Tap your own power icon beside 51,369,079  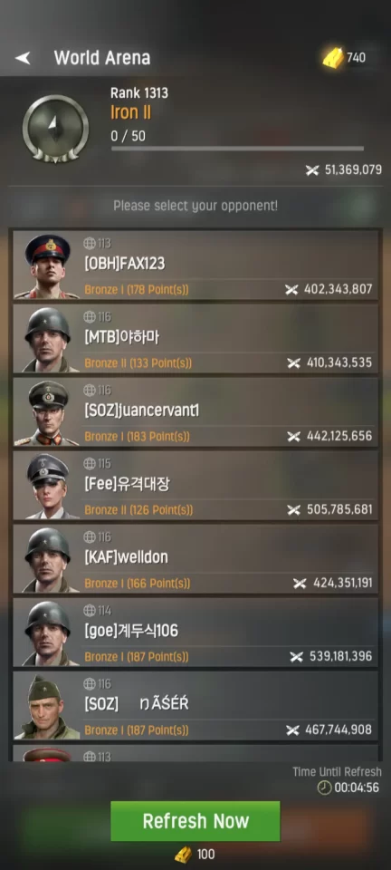click(312, 169)
